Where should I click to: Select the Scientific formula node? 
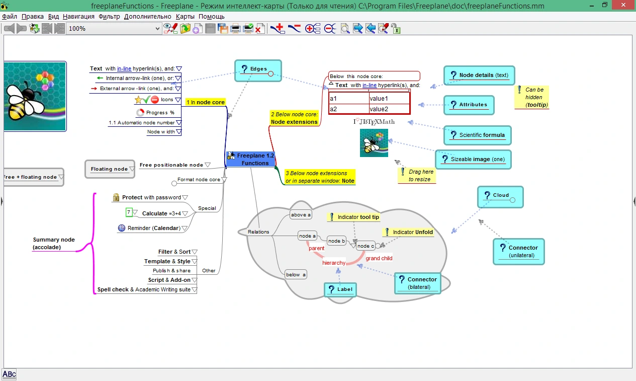click(478, 135)
